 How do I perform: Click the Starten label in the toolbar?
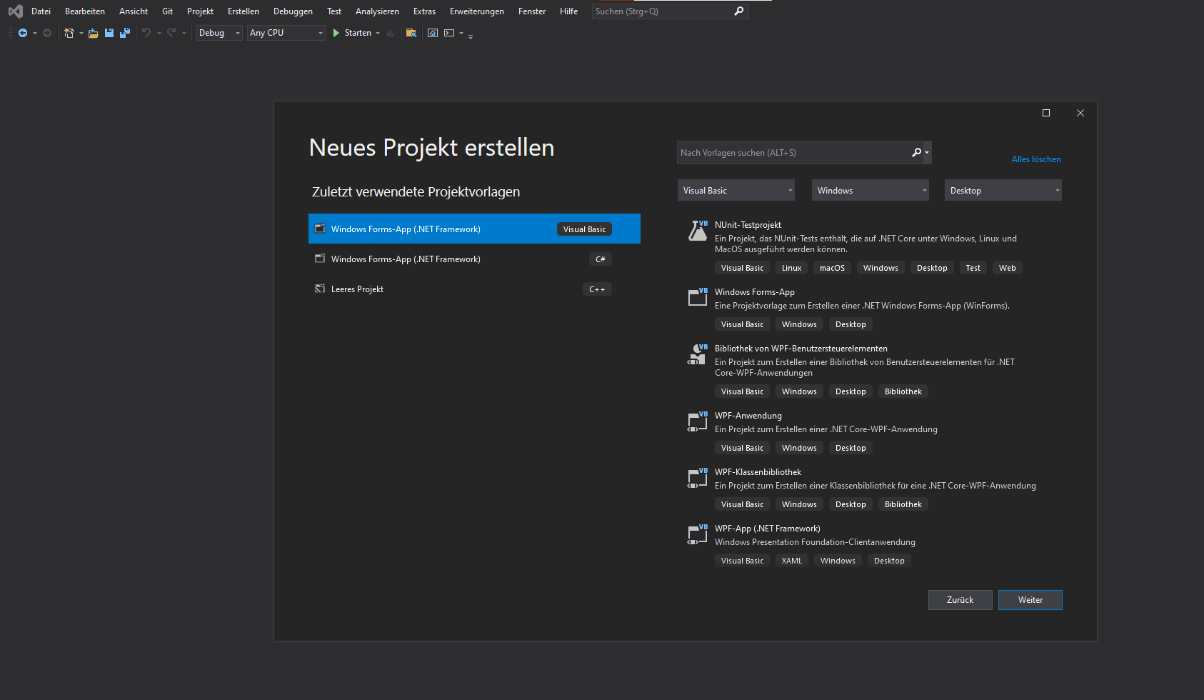click(x=358, y=33)
